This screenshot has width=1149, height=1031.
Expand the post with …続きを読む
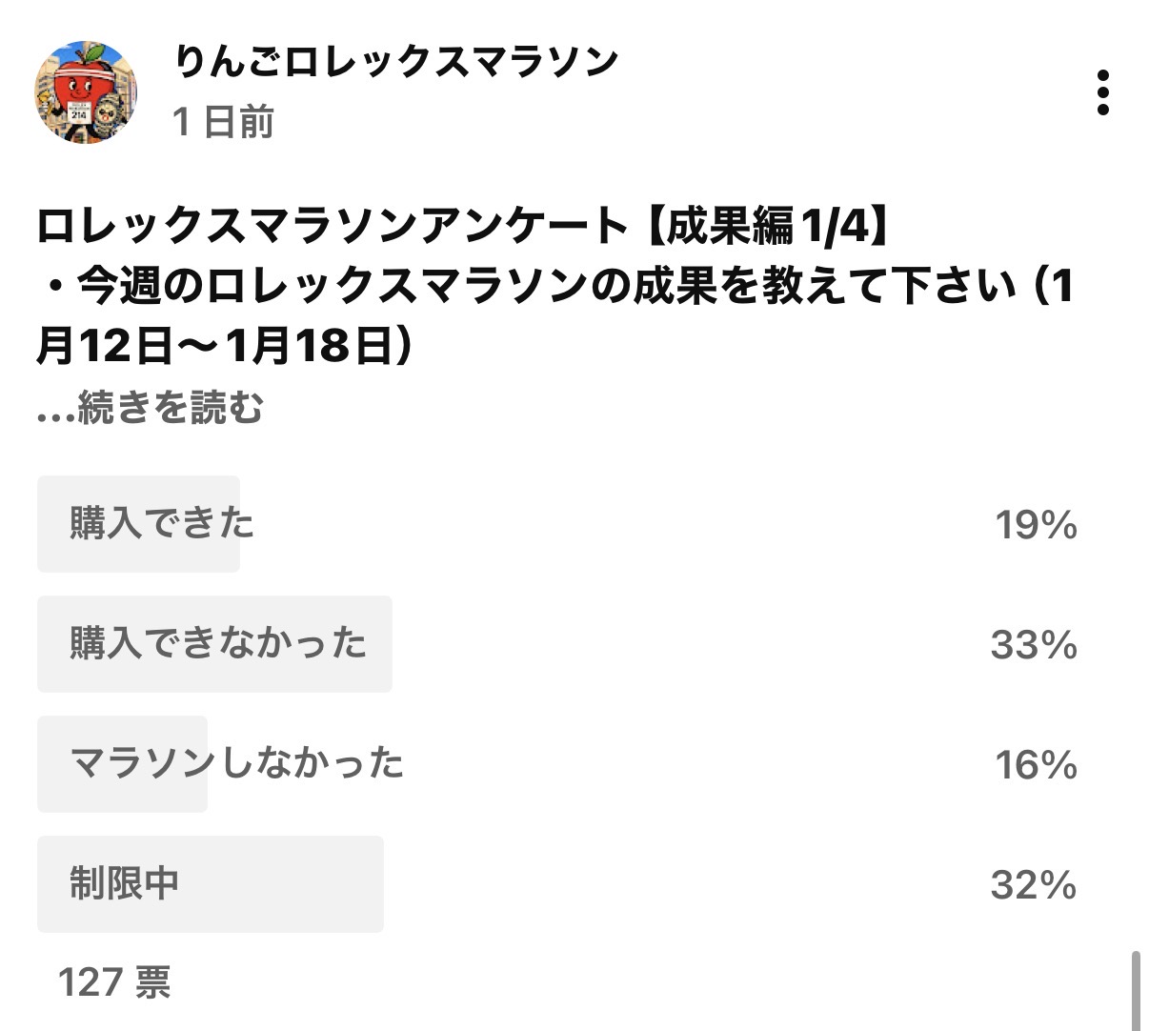tap(151, 408)
